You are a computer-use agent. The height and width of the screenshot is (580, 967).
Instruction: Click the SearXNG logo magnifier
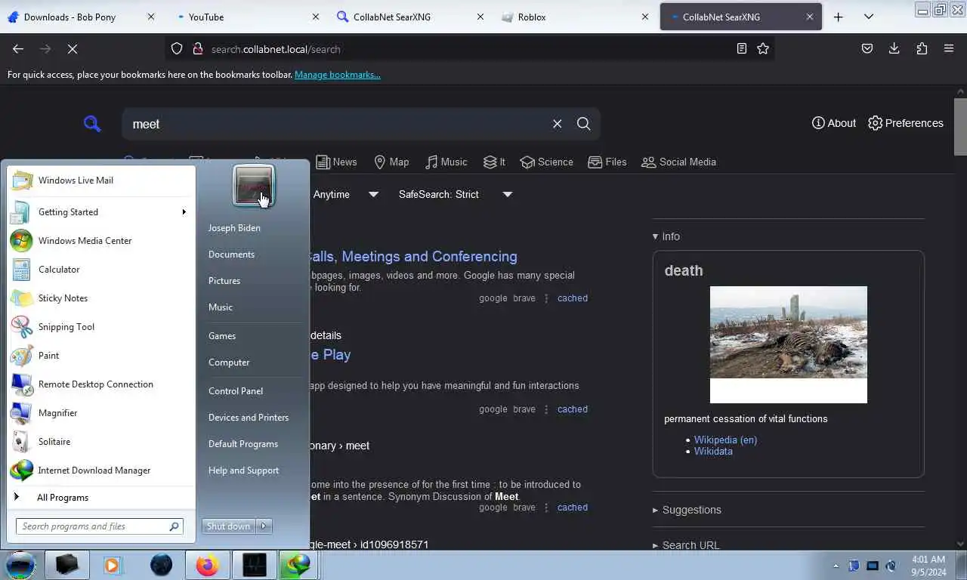point(92,124)
